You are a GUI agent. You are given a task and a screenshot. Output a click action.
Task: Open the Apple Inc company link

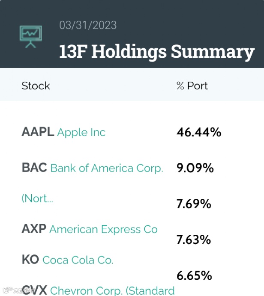pyautogui.click(x=81, y=132)
